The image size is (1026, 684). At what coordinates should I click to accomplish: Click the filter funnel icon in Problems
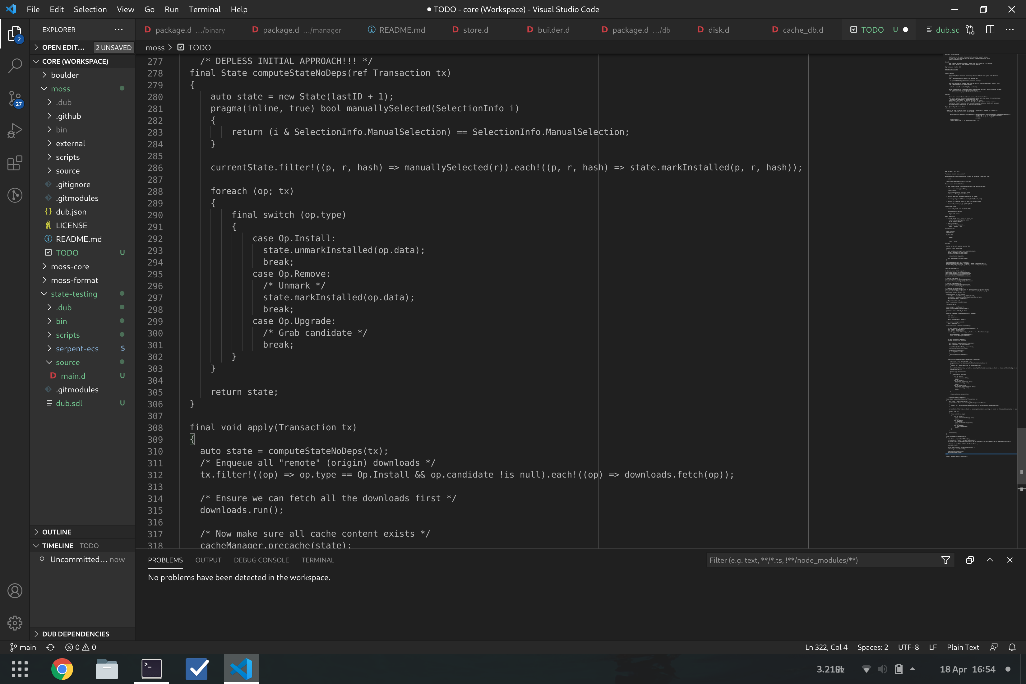(945, 560)
